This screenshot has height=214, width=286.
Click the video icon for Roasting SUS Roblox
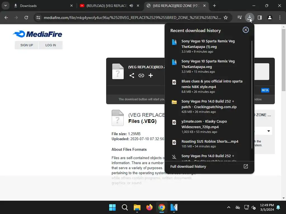tap(174, 142)
